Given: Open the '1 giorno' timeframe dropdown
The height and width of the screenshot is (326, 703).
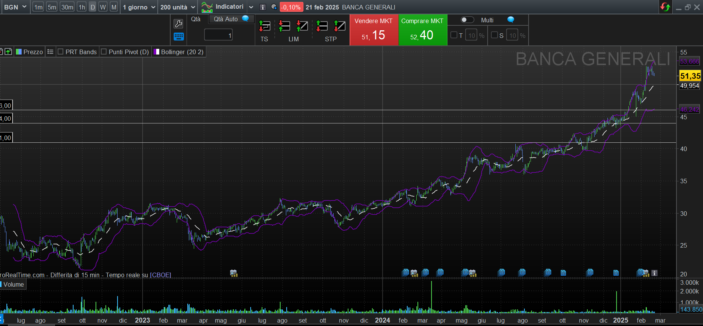Looking at the screenshot, I should pos(139,7).
